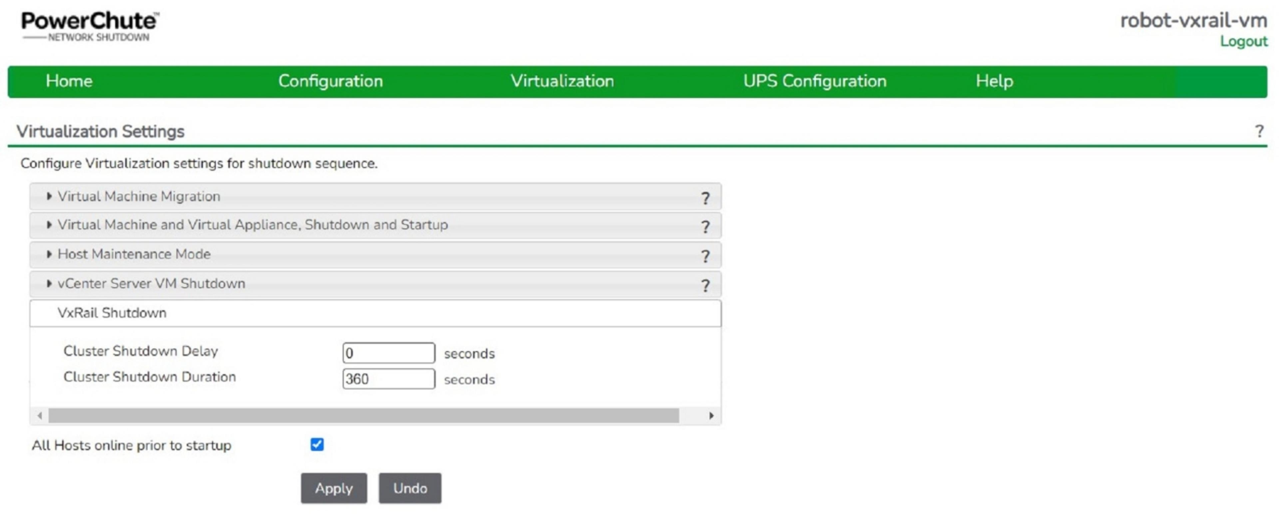Click the scrollbar right arrow
The height and width of the screenshot is (514, 1279).
[x=711, y=416]
